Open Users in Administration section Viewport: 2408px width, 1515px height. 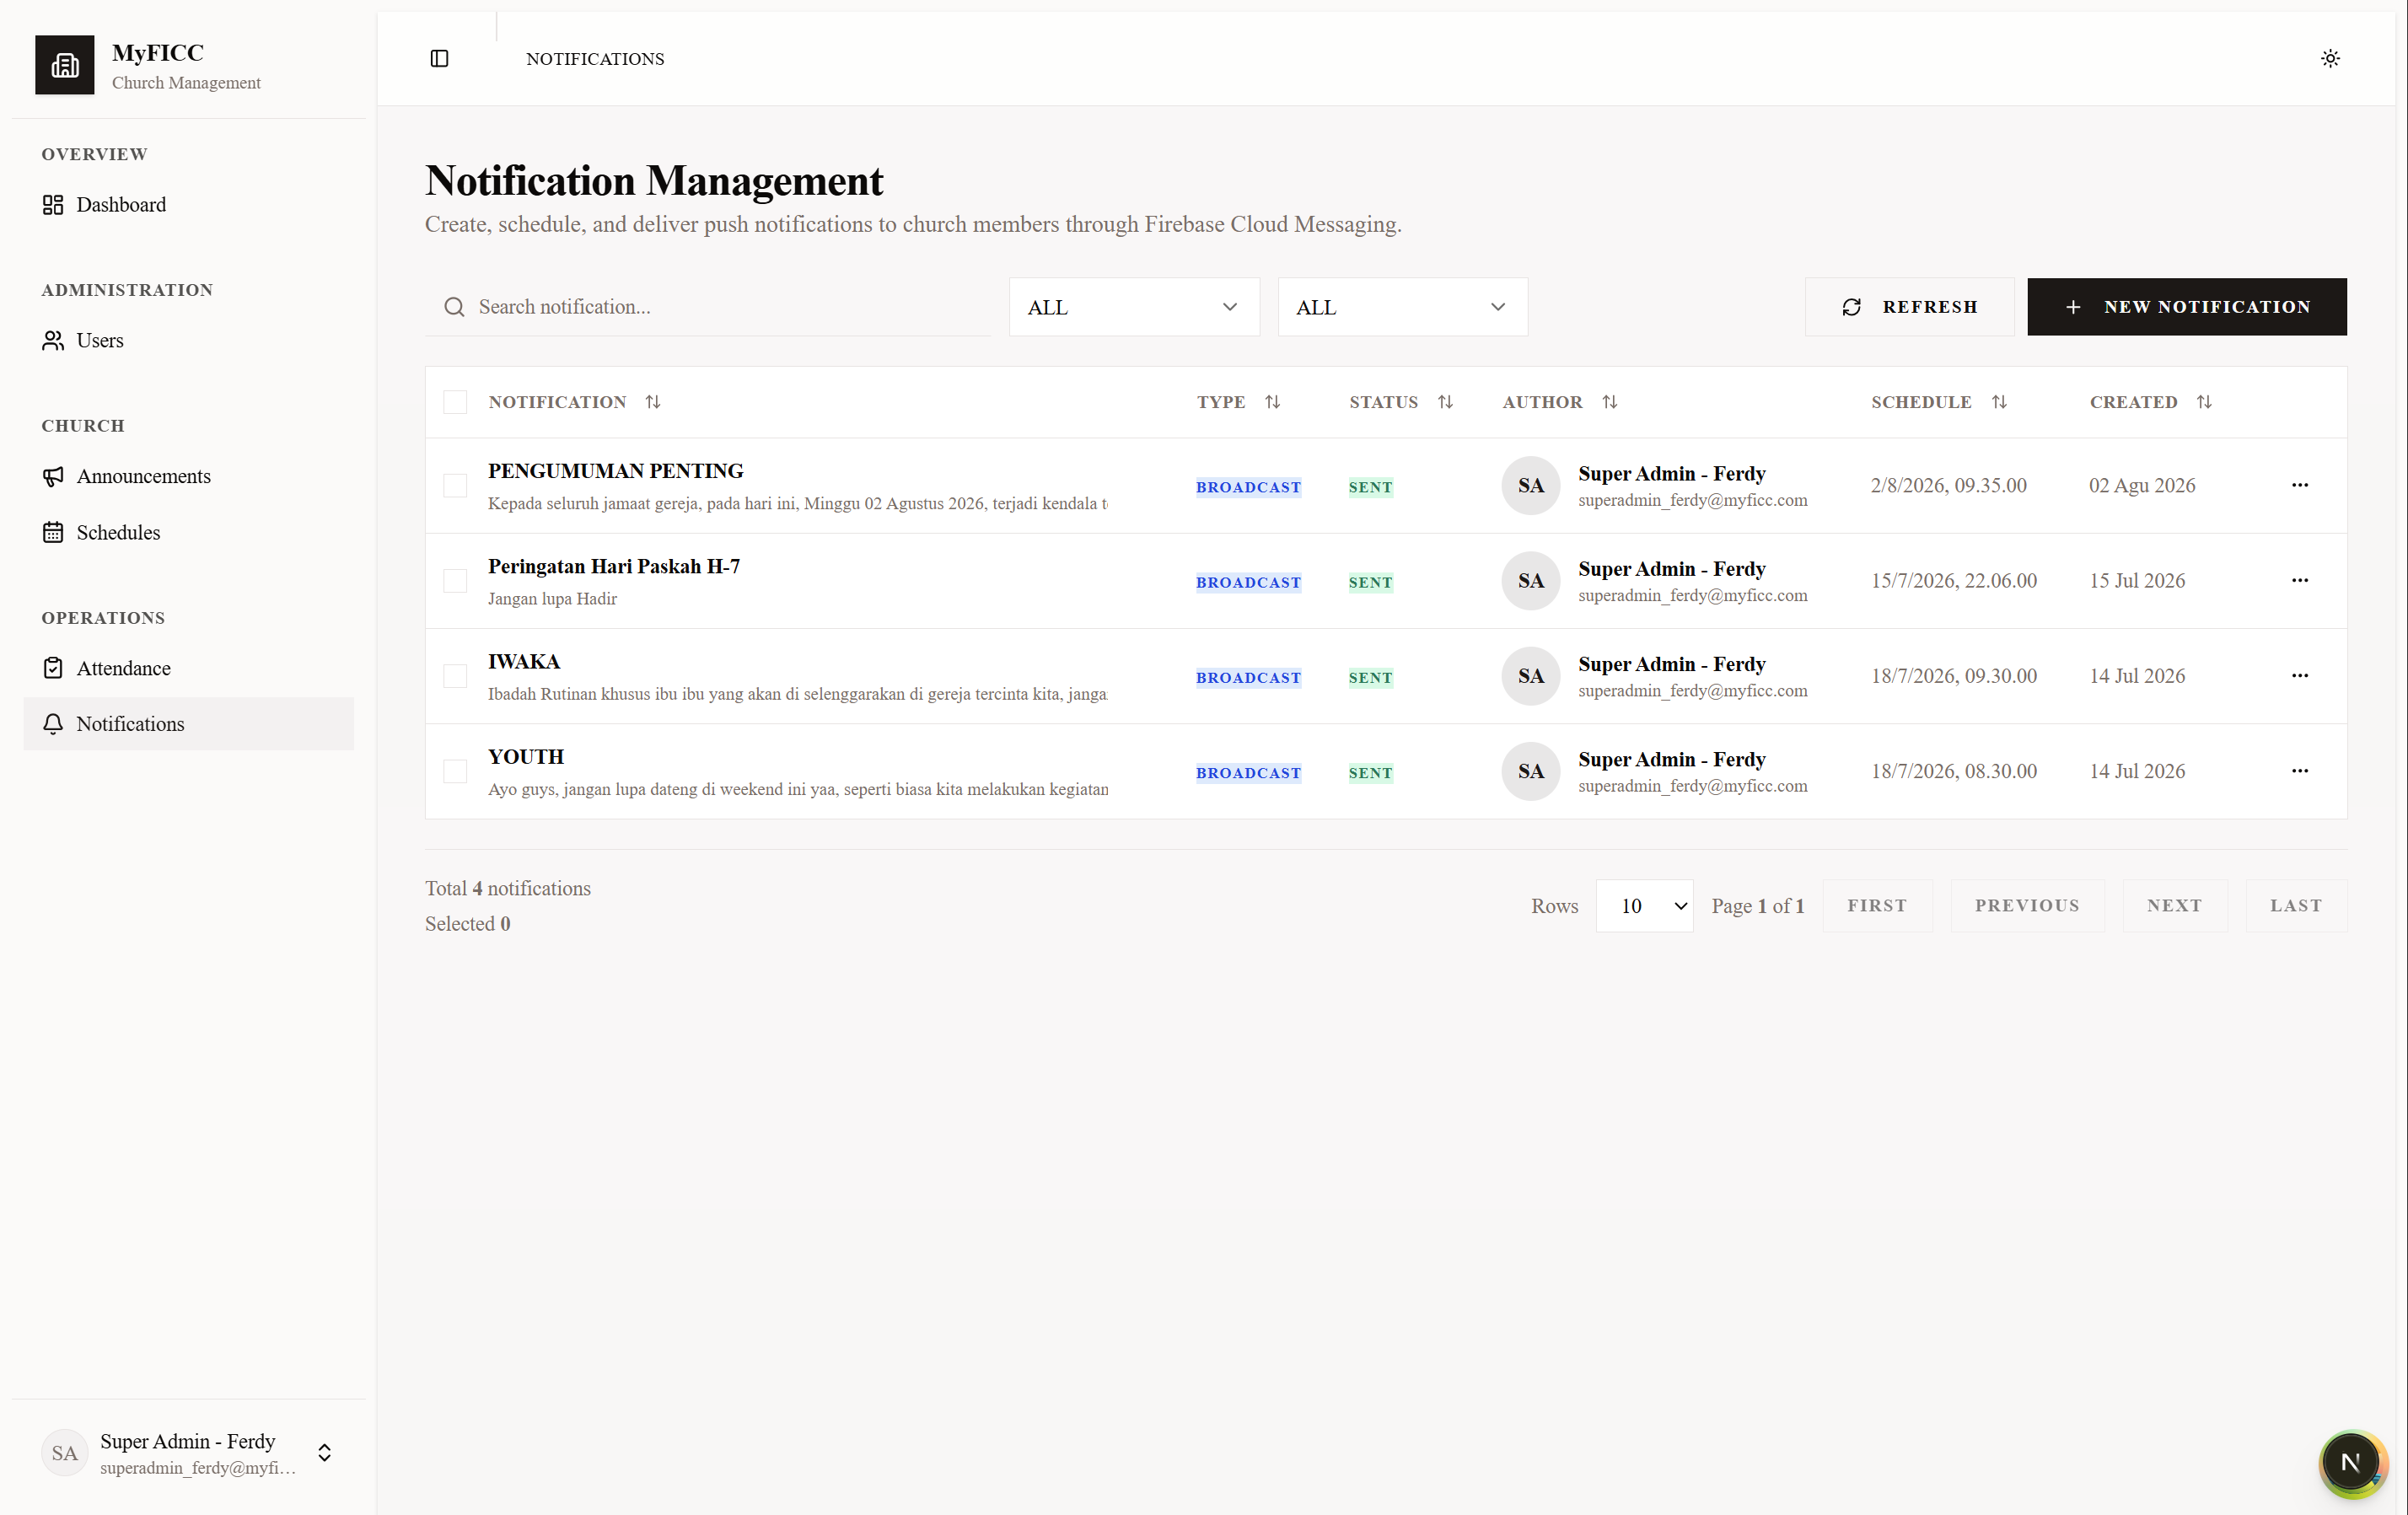click(189, 341)
